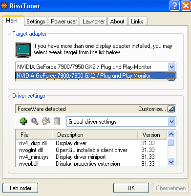This screenshot has height=196, width=191.
Task: Expand the Global driver settings dropdown
Action: click(171, 122)
